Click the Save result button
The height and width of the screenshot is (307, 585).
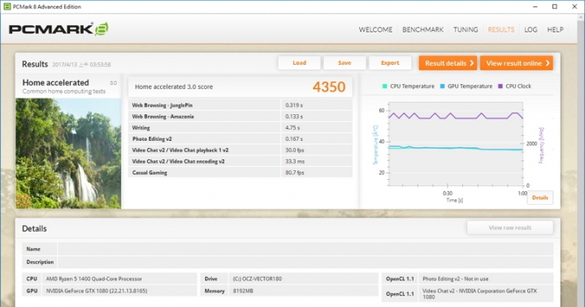tap(344, 63)
